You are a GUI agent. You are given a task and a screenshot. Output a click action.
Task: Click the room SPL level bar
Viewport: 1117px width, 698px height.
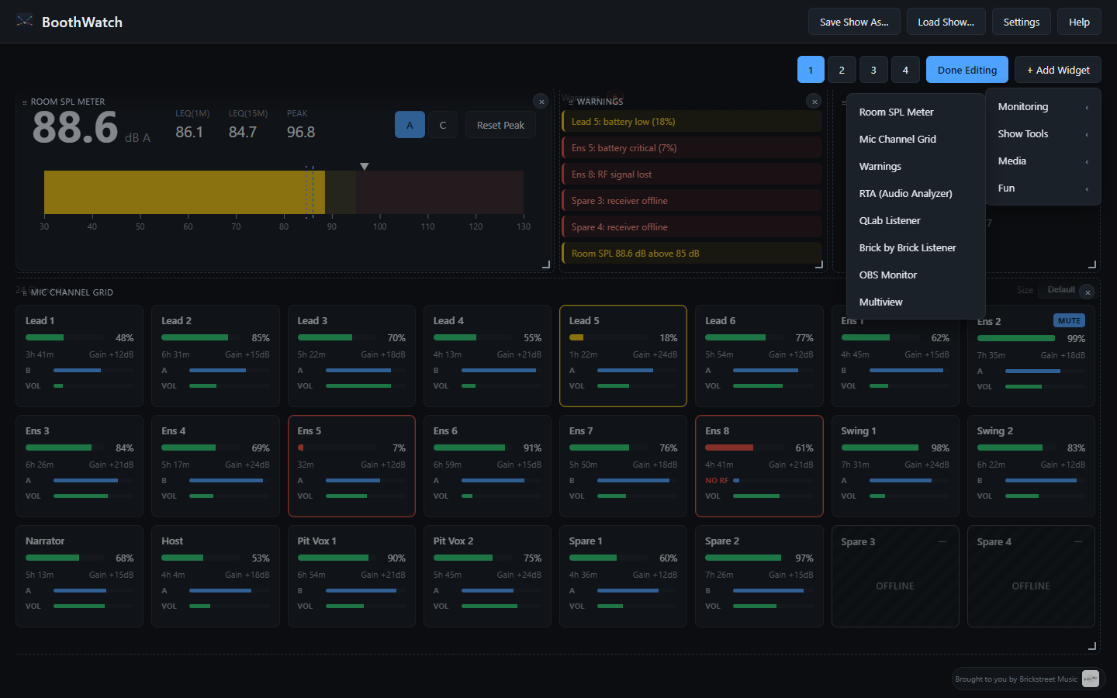[284, 192]
